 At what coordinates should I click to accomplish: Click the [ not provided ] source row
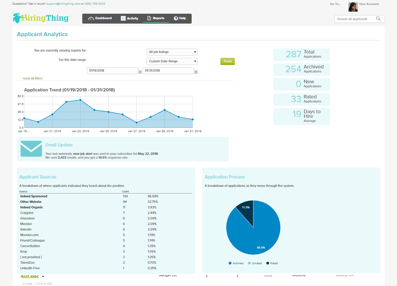click(106, 257)
